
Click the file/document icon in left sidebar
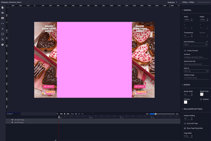pyautogui.click(x=3, y=8)
